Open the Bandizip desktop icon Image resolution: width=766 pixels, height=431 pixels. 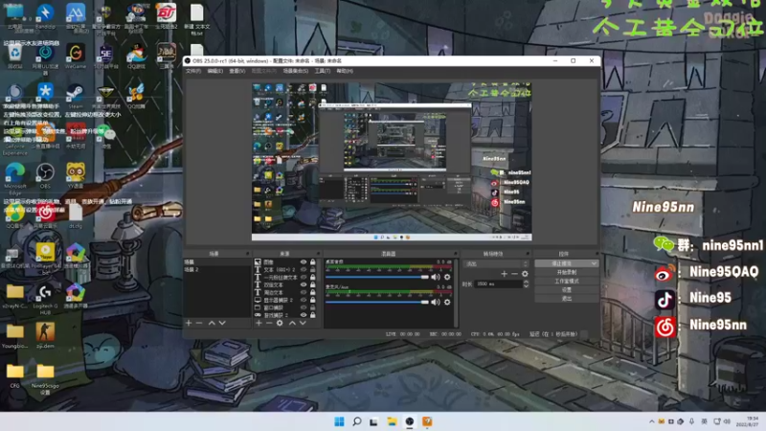pos(45,15)
